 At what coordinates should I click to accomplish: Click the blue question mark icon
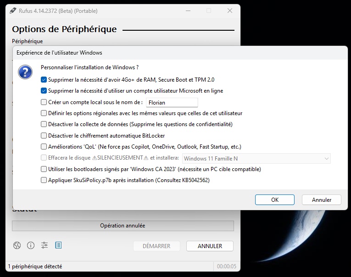tap(25, 72)
